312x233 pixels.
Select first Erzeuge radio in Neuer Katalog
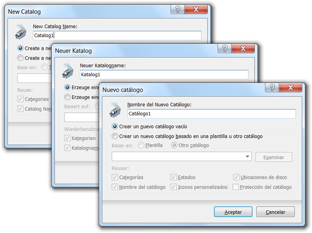67,87
